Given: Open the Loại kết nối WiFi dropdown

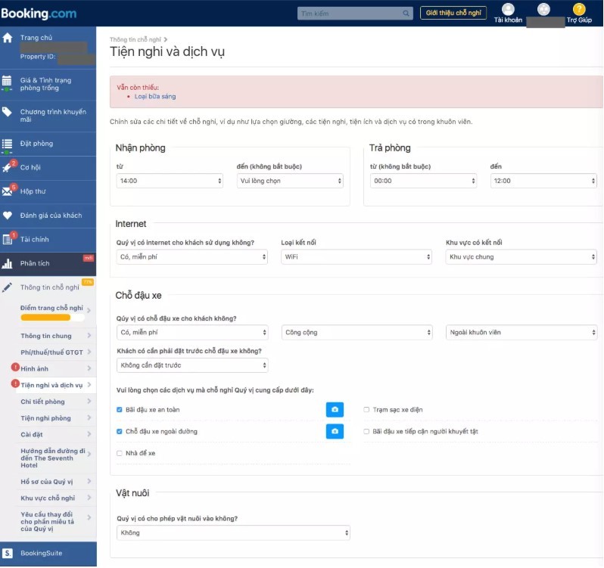Looking at the screenshot, I should [356, 256].
